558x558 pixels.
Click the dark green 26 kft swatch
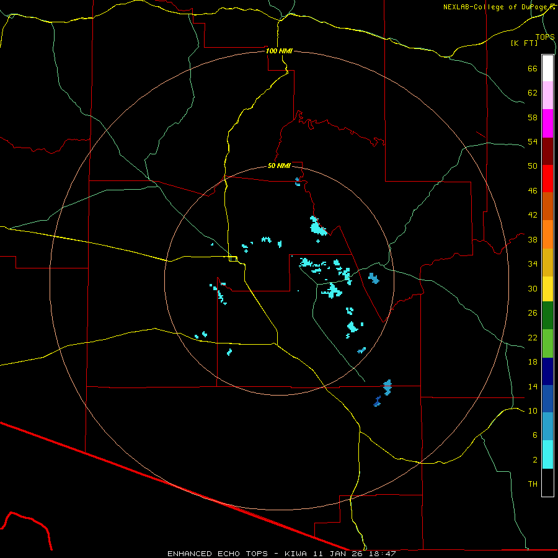[547, 316]
